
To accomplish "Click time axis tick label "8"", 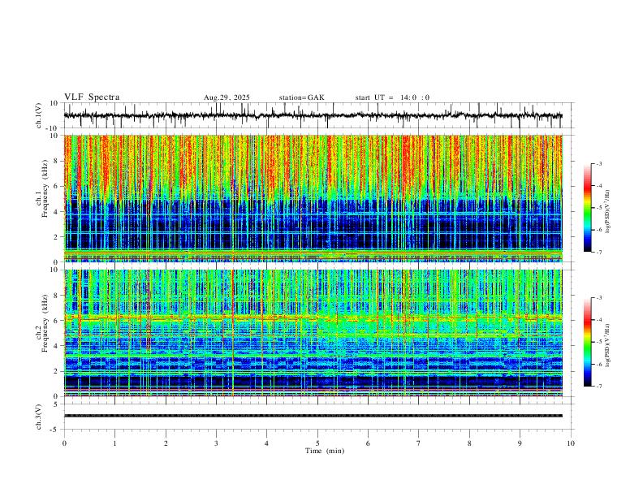I will (x=469, y=443).
